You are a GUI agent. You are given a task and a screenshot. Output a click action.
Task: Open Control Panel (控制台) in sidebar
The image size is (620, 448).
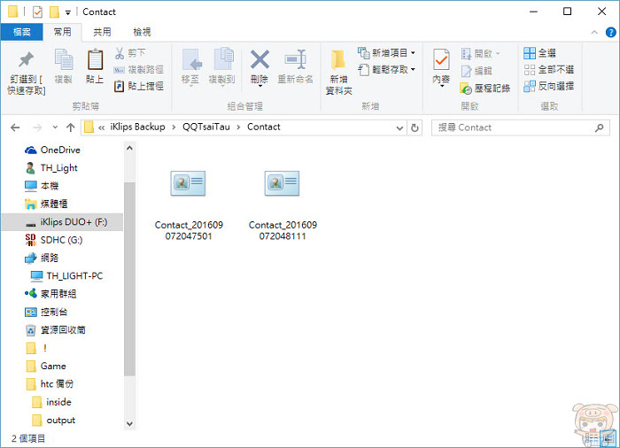pos(46,312)
